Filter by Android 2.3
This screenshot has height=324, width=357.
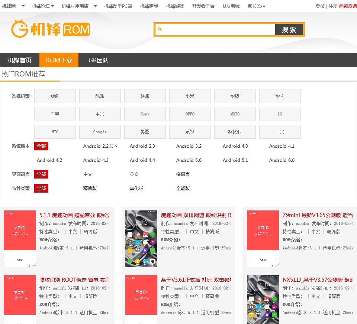click(142, 146)
